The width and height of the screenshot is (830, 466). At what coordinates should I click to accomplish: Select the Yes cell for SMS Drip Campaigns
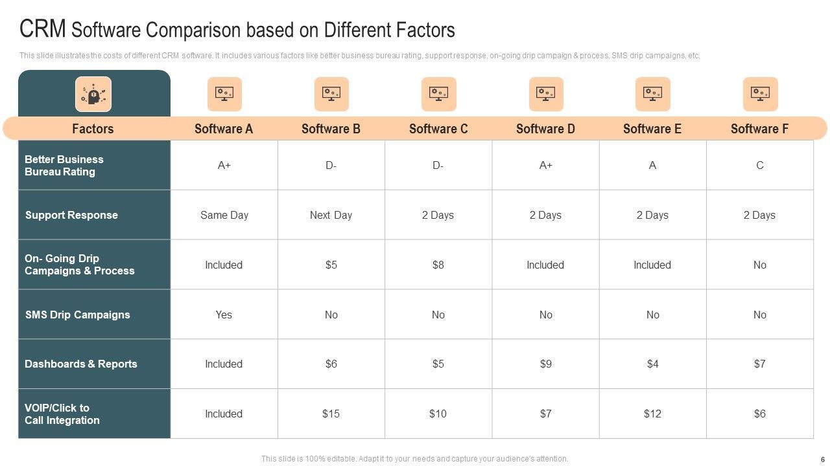point(224,315)
